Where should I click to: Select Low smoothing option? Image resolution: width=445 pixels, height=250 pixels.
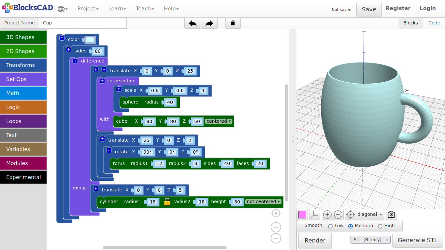click(330, 226)
